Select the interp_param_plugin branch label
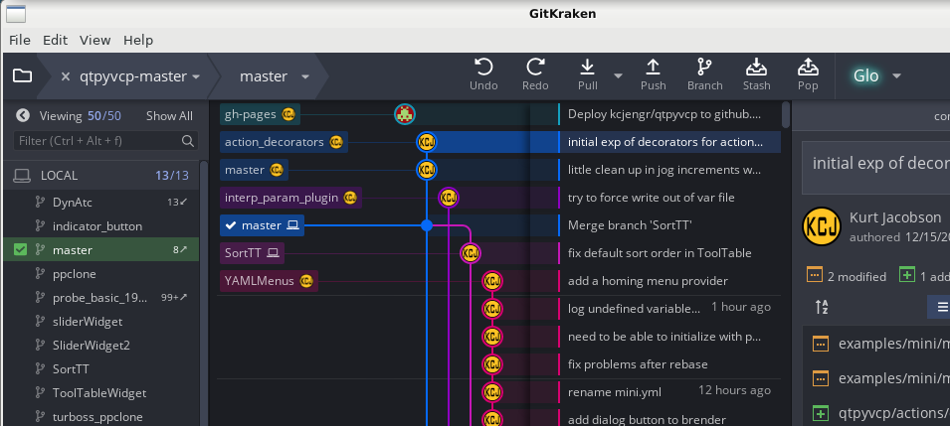The image size is (950, 426). pyautogui.click(x=290, y=198)
